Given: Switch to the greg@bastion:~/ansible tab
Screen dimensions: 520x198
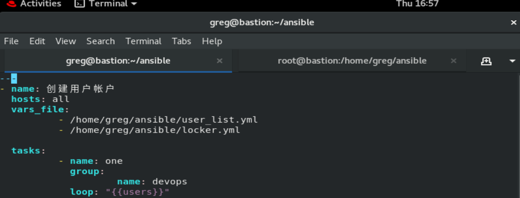Looking at the screenshot, I should 118,61.
